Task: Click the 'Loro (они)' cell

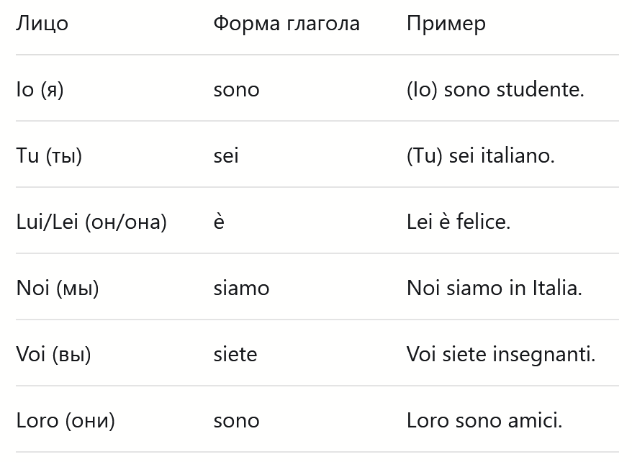Action: pos(66,421)
